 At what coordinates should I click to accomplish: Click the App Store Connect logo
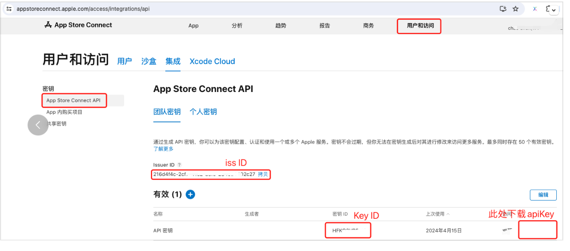pos(78,25)
